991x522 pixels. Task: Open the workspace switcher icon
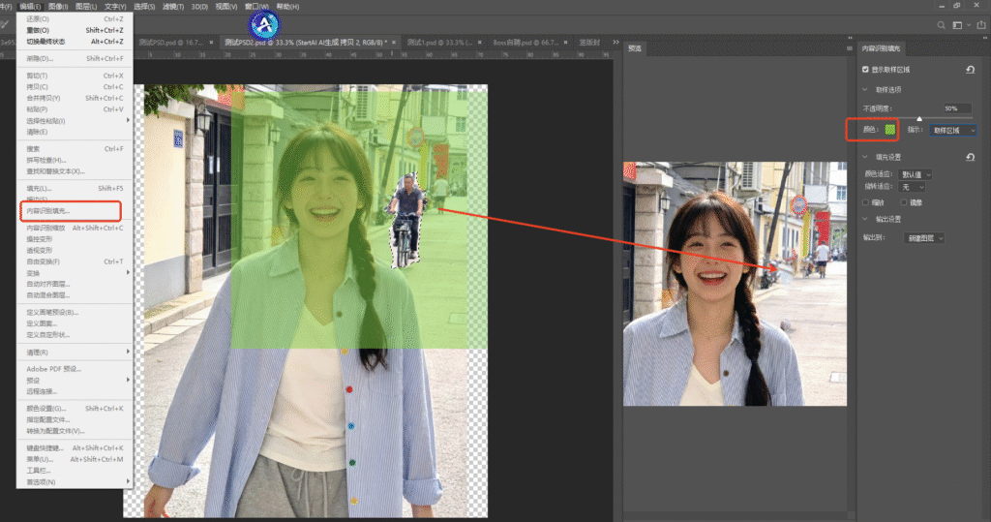[958, 25]
